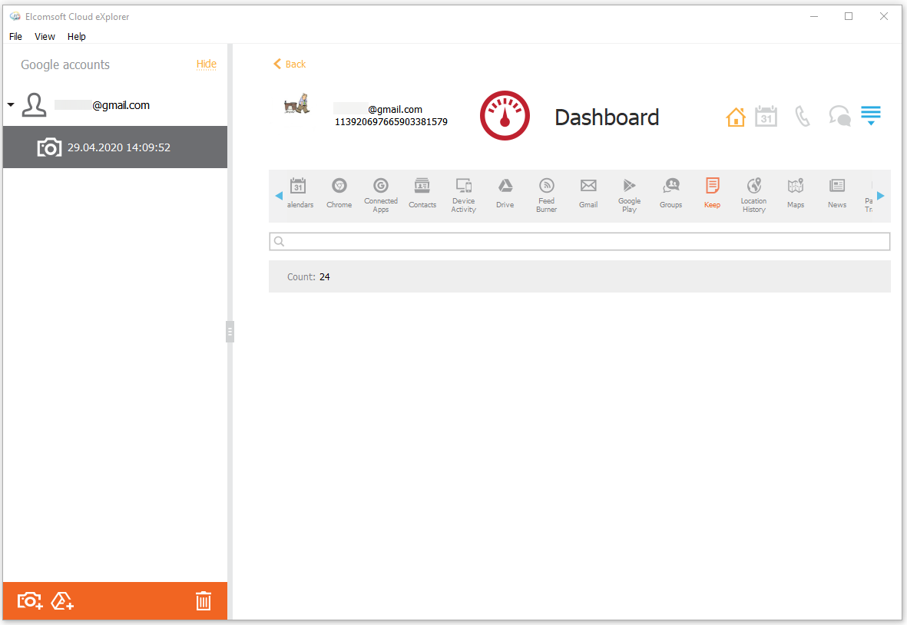This screenshot has height=625, width=907.
Task: Open the File menu
Action: pyautogui.click(x=15, y=36)
